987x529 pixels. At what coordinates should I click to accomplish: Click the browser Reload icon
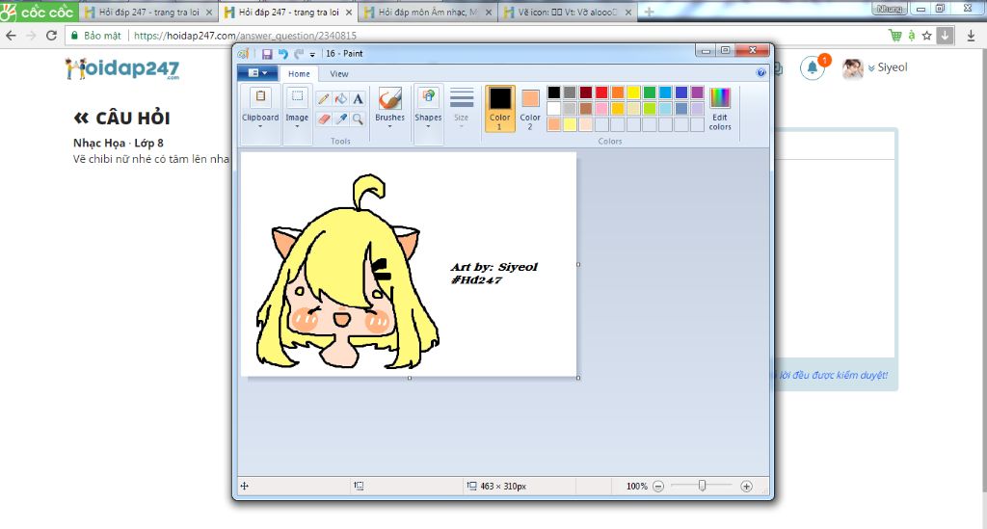coord(52,36)
